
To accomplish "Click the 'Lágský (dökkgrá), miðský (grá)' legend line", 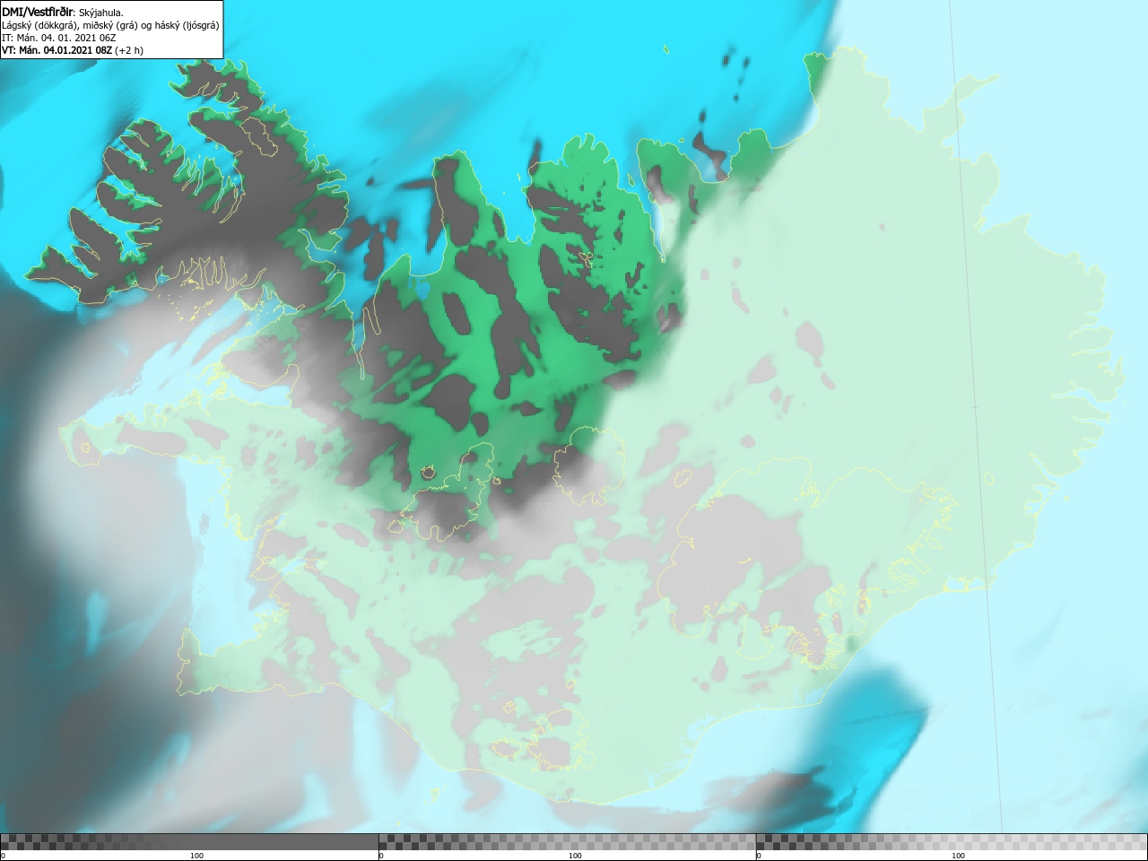I will (110, 25).
